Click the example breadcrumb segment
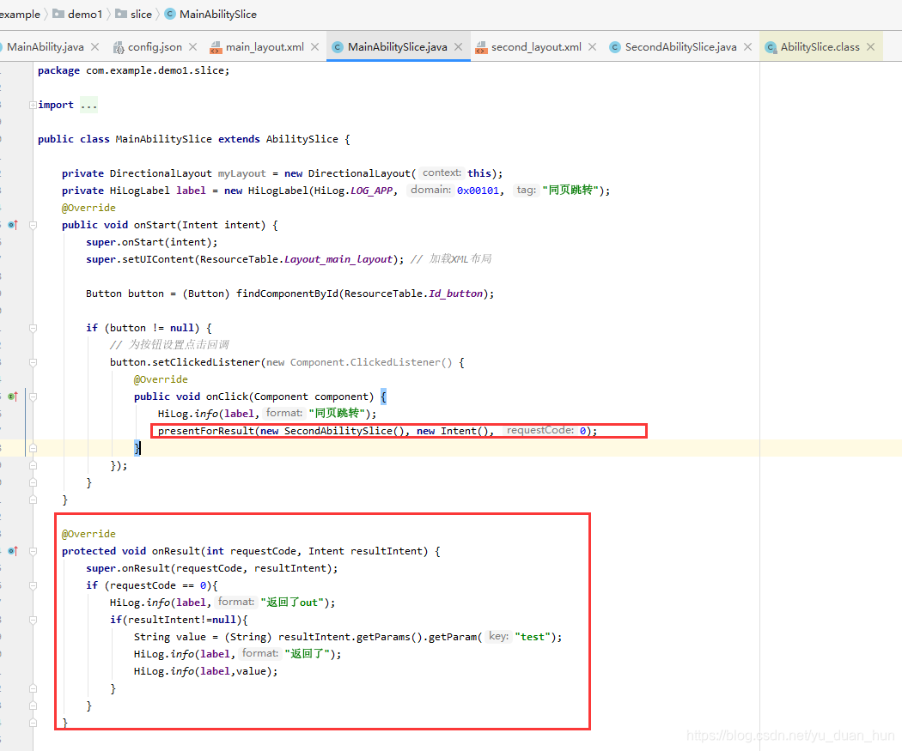This screenshot has height=751, width=902. 20,15
